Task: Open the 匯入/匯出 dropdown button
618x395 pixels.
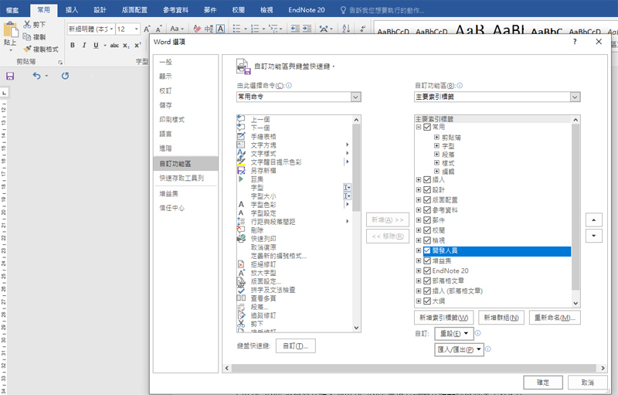Action: click(459, 349)
